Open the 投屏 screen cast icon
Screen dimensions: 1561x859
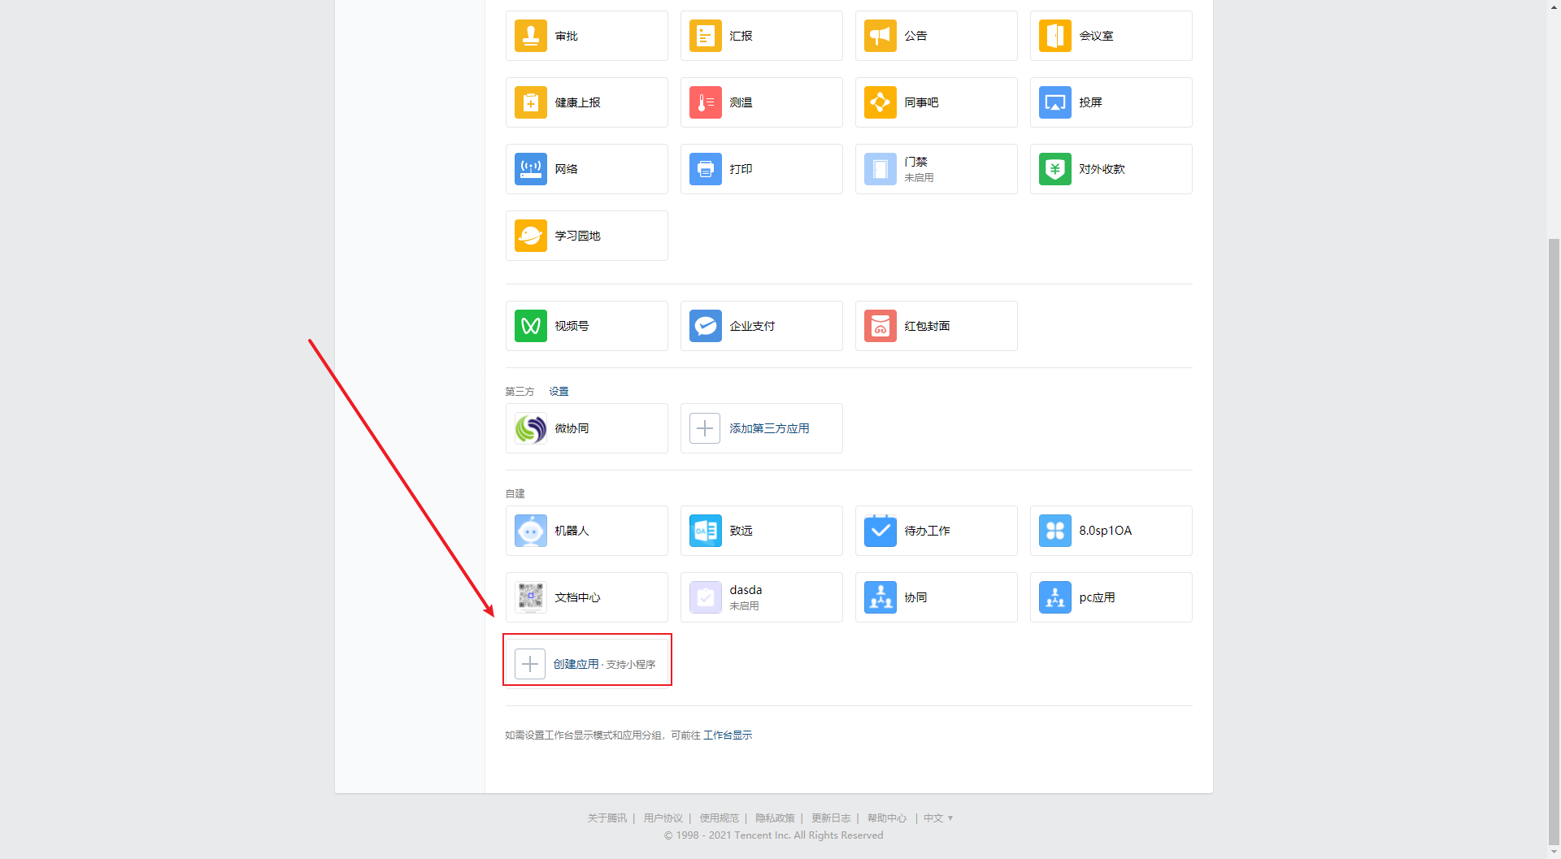coord(1055,102)
